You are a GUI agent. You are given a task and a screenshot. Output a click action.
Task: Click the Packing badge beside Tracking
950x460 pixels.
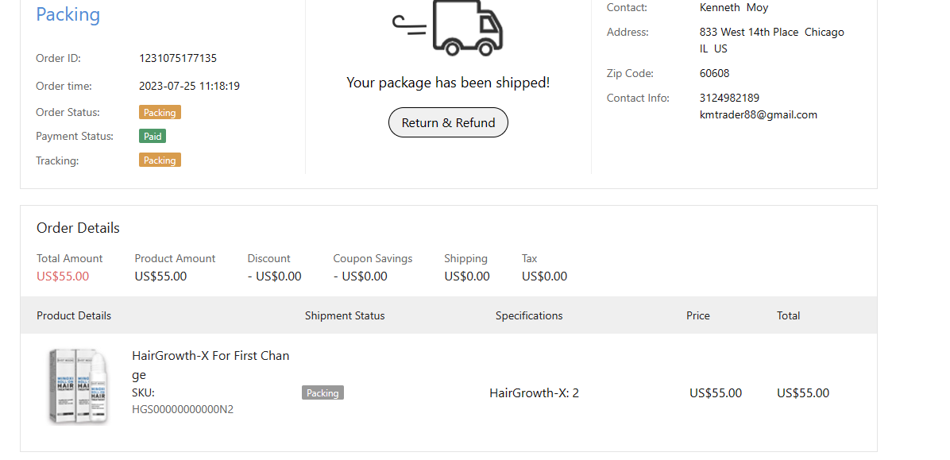click(x=160, y=160)
